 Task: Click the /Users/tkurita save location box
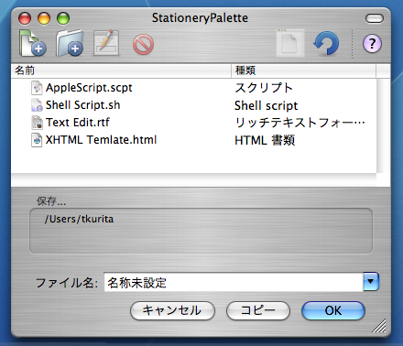click(201, 231)
